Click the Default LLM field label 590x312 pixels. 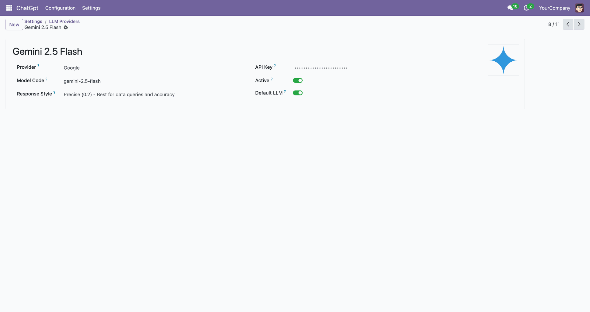click(x=269, y=93)
